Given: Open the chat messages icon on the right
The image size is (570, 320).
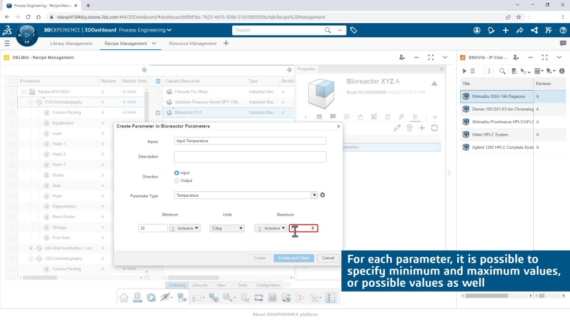Looking at the screenshot, I should pos(563,43).
